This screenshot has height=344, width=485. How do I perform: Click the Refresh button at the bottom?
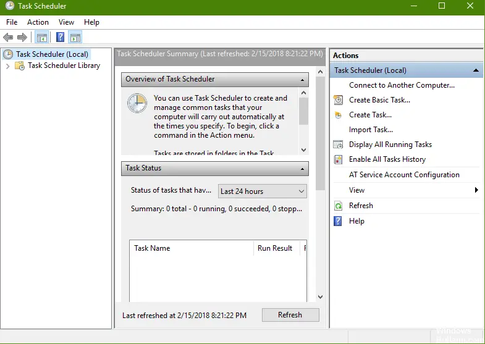[290, 315]
